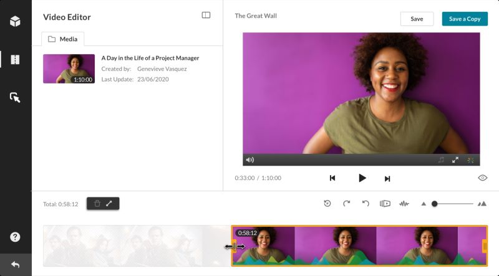
Task: Click the last update date 23/06/2020
Action: [153, 79]
